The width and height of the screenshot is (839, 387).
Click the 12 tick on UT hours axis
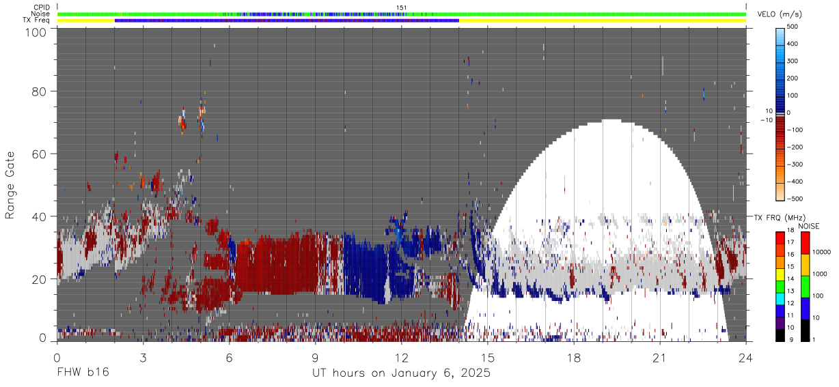point(402,358)
